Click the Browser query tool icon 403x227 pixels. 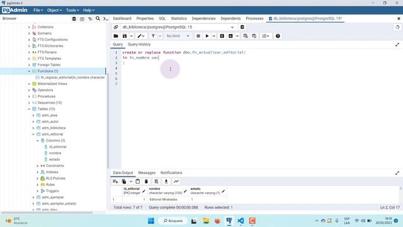tap(74, 18)
